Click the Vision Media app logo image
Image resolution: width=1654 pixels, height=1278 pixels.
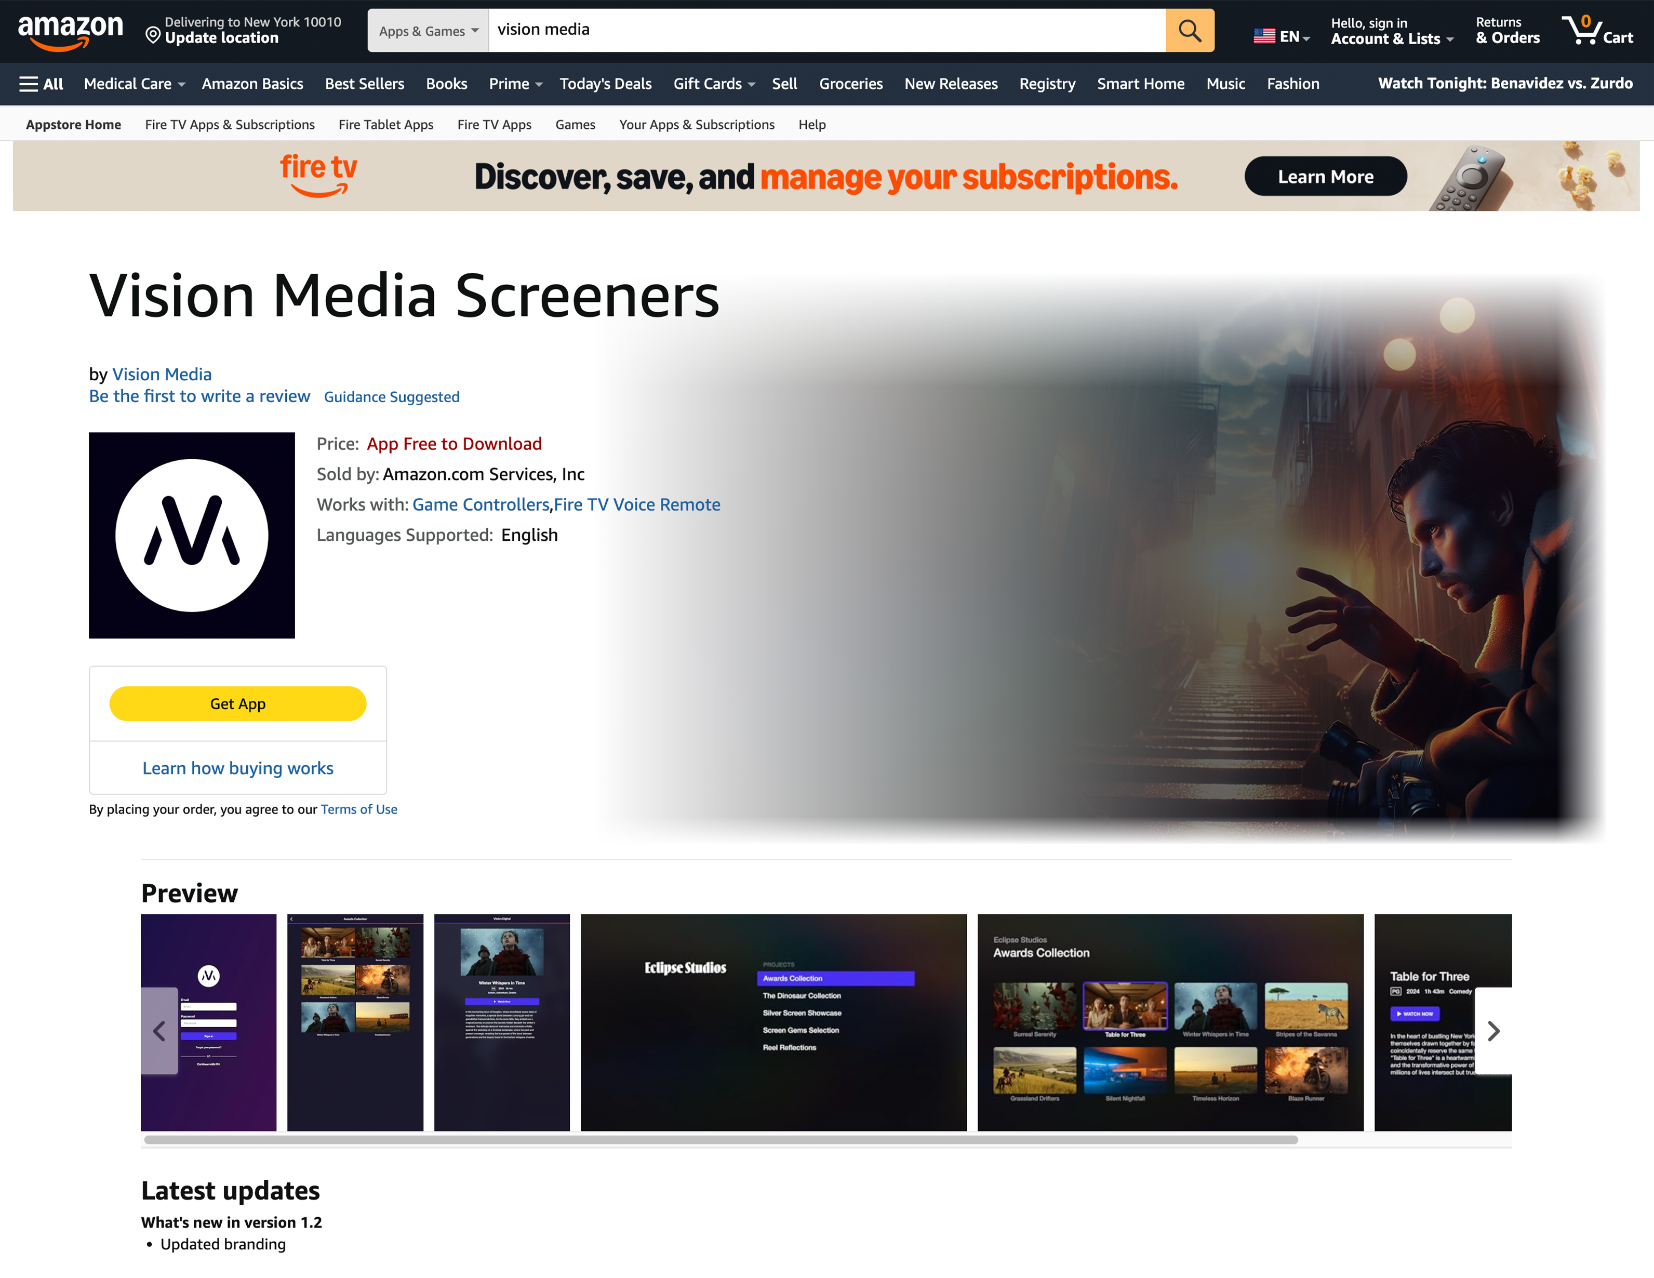coord(192,536)
